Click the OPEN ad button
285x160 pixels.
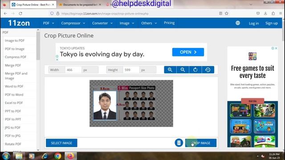click(188, 52)
